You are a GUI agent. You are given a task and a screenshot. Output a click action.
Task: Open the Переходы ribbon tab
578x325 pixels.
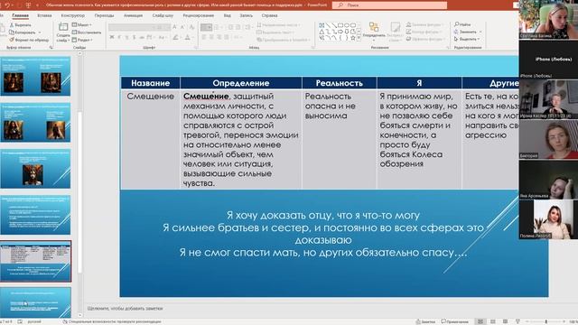[104, 15]
